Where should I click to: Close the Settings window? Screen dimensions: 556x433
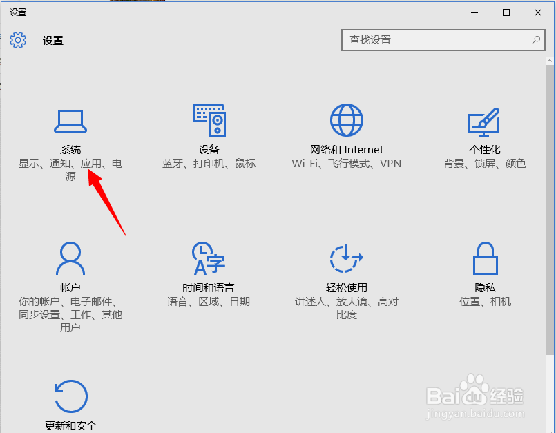pos(538,12)
